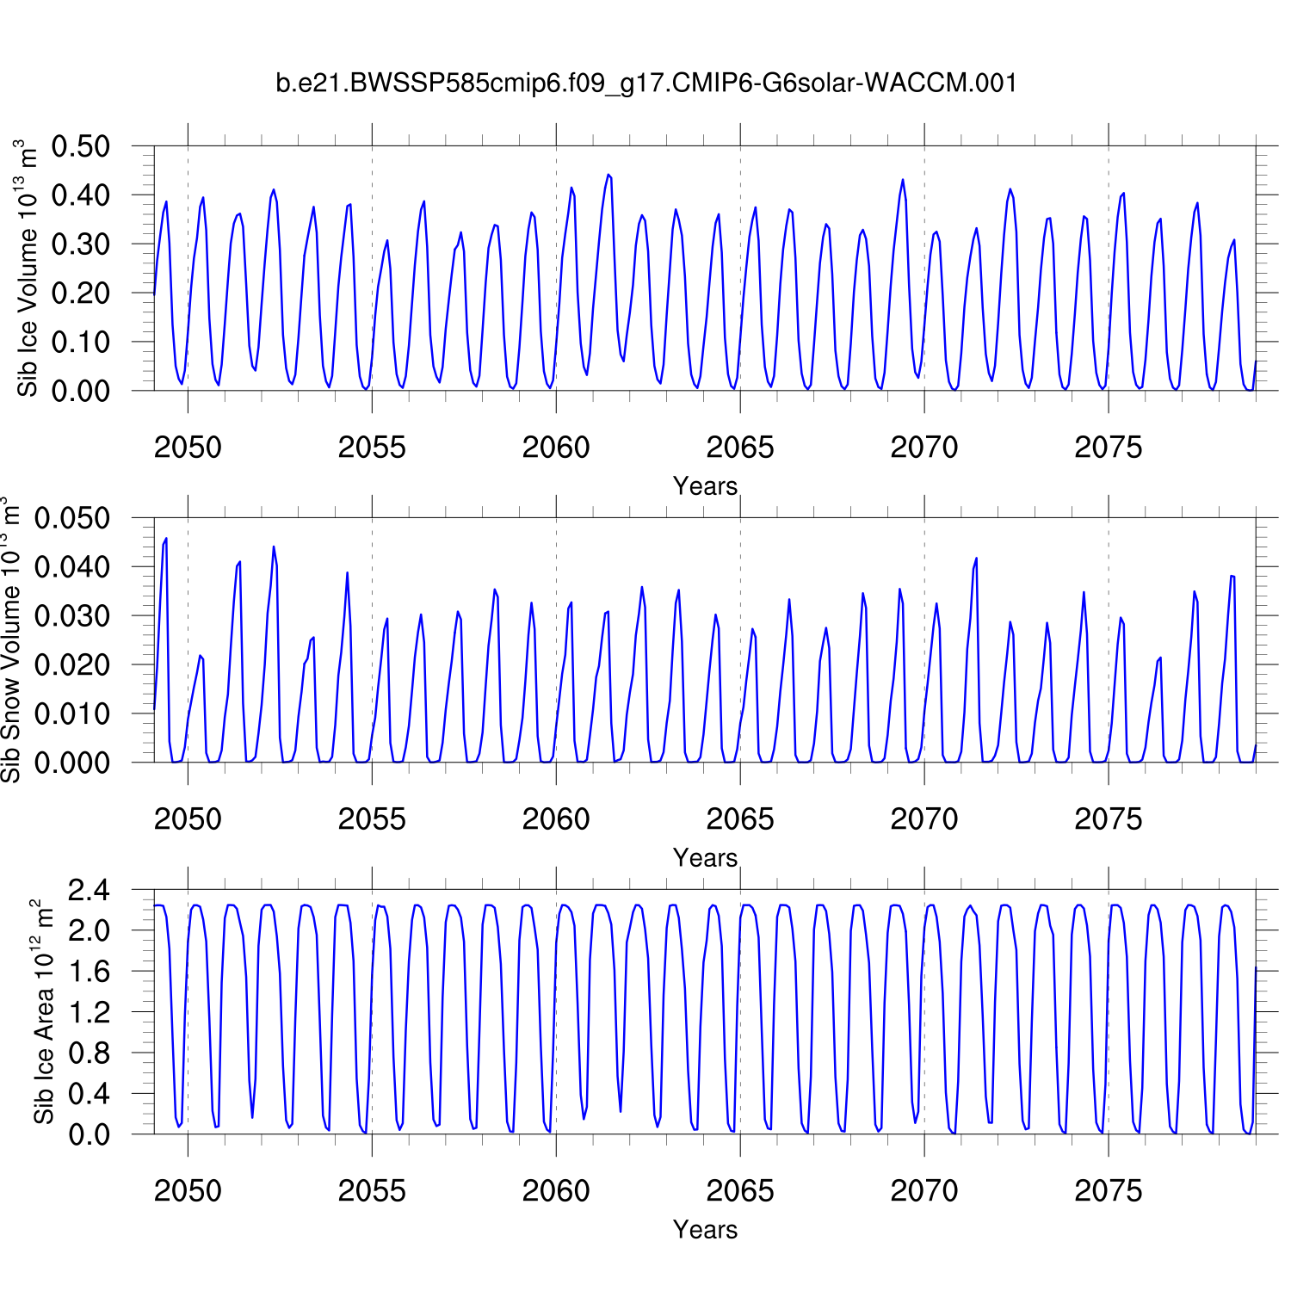The image size is (1291, 1291).
Task: Click the 0.00 tick on ice volume axis
Action: 81,391
